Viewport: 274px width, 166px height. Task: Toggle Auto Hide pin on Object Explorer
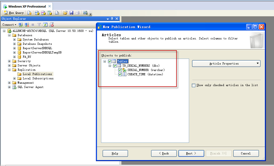(x=112, y=19)
